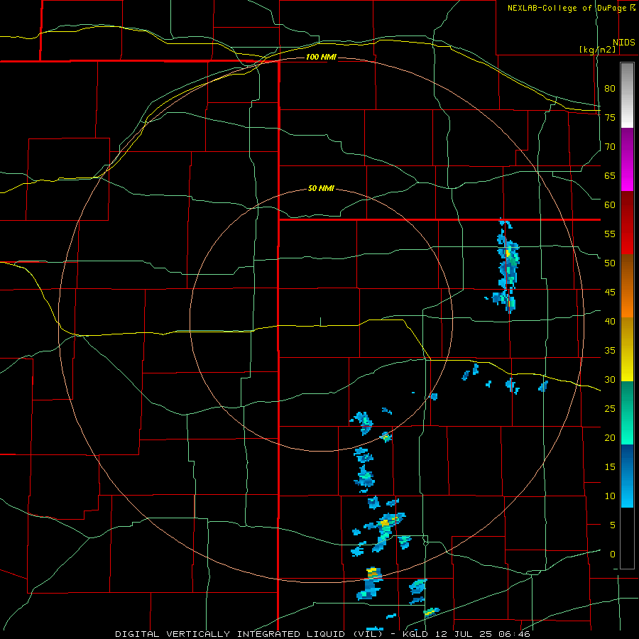The height and width of the screenshot is (639, 639).
Task: Click the 70 value on VIL scale
Action: (610, 147)
